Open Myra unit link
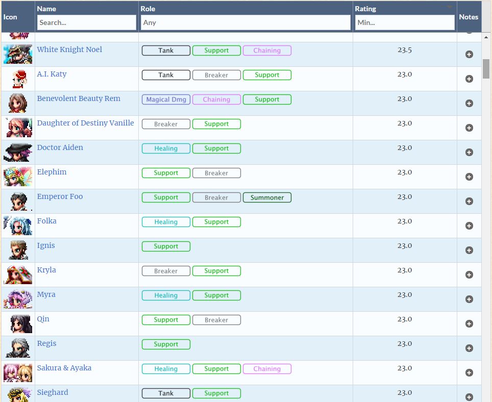The height and width of the screenshot is (402, 492). 46,294
